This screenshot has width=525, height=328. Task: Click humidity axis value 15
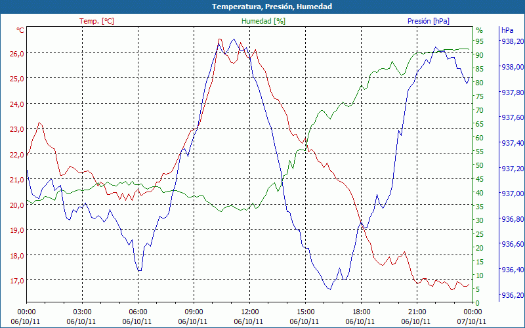(480, 262)
